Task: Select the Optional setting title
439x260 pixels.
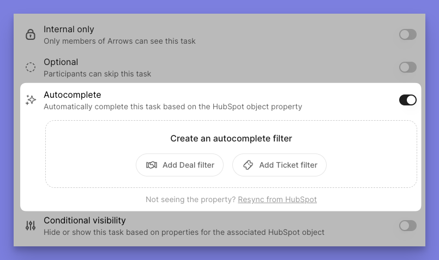Action: 61,62
